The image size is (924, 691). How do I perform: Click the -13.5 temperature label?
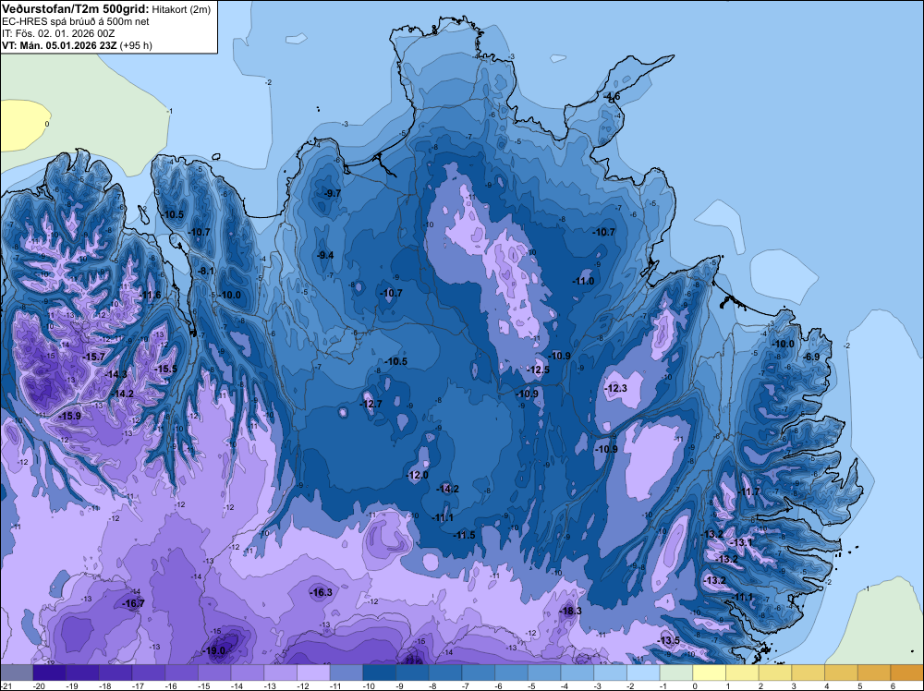[x=668, y=640]
